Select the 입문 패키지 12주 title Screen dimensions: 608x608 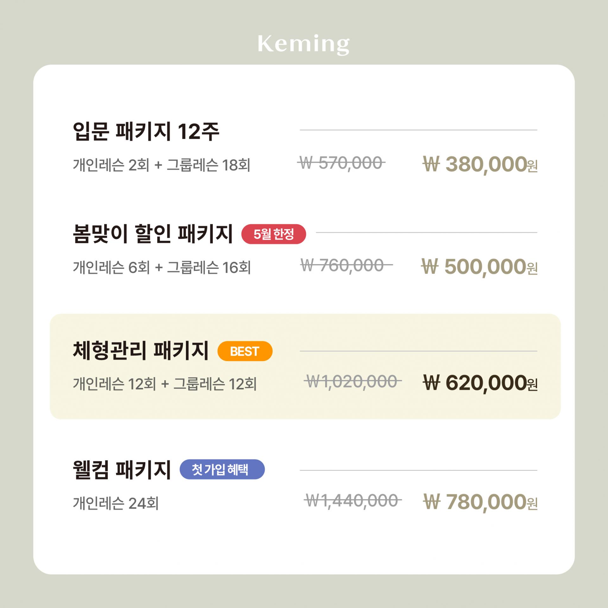click(x=146, y=131)
